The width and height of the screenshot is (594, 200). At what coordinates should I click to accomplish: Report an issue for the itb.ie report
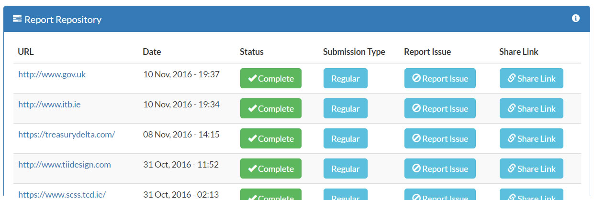[x=440, y=109]
